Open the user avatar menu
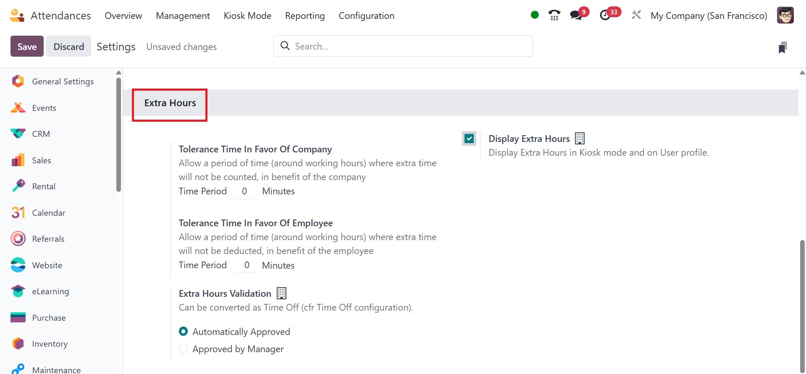 (x=785, y=16)
